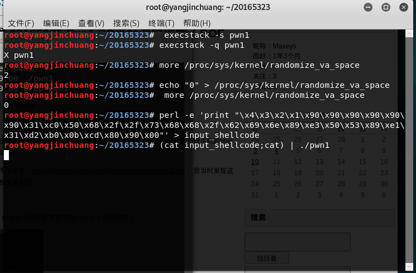Click the 'X pwn1' output line
Viewport: 416px width, 273px height.
pyautogui.click(x=19, y=56)
